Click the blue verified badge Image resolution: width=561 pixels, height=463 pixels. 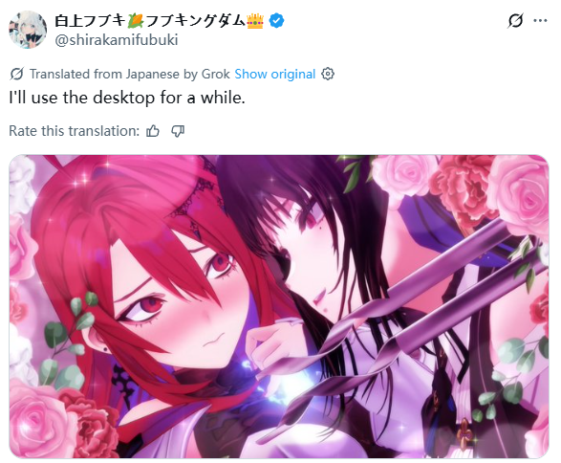point(276,21)
